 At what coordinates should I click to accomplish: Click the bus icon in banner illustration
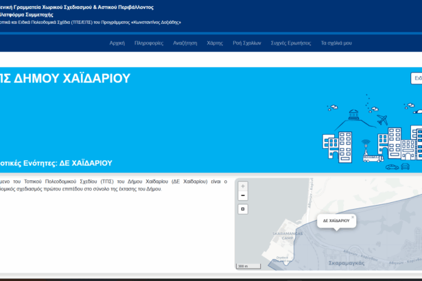tap(373, 158)
